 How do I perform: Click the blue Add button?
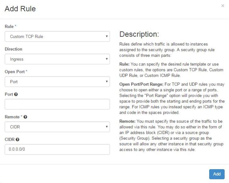[x=217, y=174]
